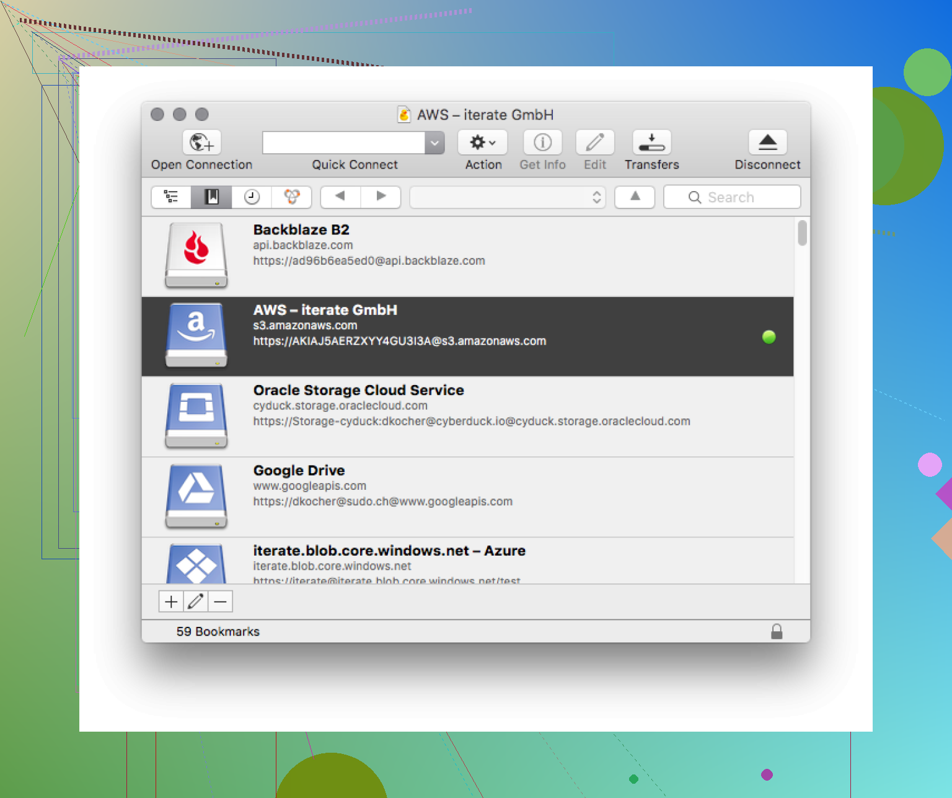Image resolution: width=952 pixels, height=798 pixels.
Task: Click the Disconnect eject icon
Action: [x=767, y=143]
